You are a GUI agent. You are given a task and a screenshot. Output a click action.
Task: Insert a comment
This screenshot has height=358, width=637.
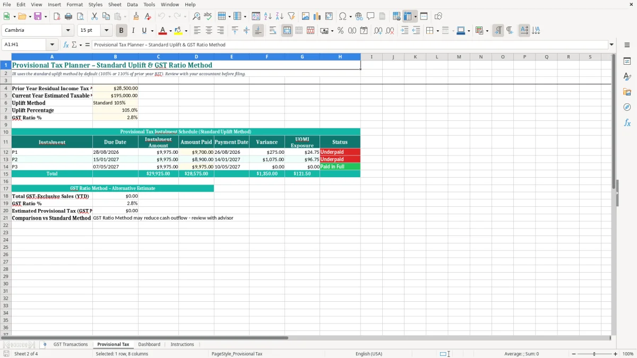pyautogui.click(x=371, y=16)
